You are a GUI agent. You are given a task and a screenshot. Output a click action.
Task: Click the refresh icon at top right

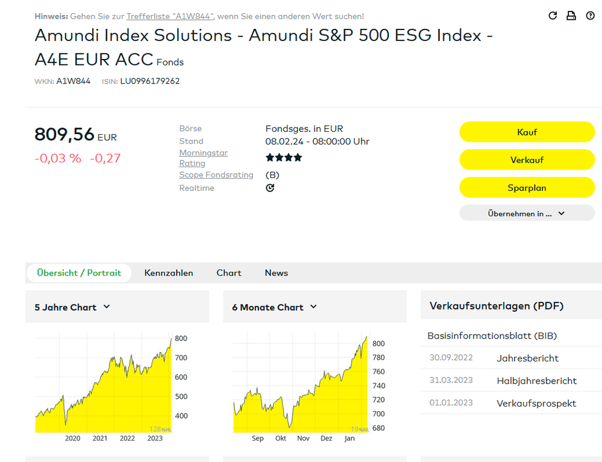tap(553, 16)
